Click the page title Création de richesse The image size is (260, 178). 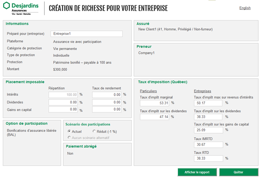(108, 8)
